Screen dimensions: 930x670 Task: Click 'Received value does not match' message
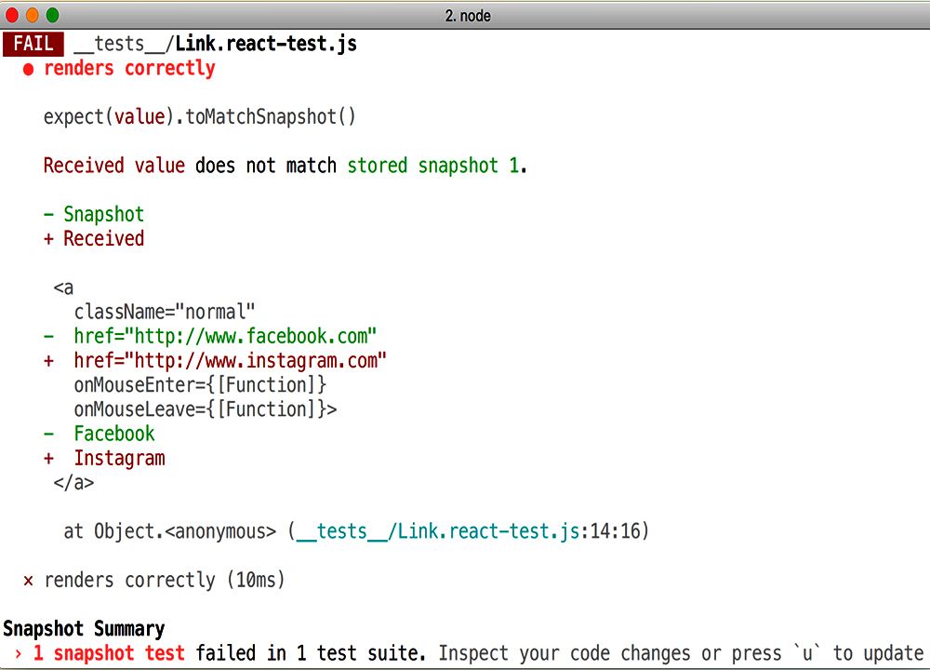tap(190, 165)
